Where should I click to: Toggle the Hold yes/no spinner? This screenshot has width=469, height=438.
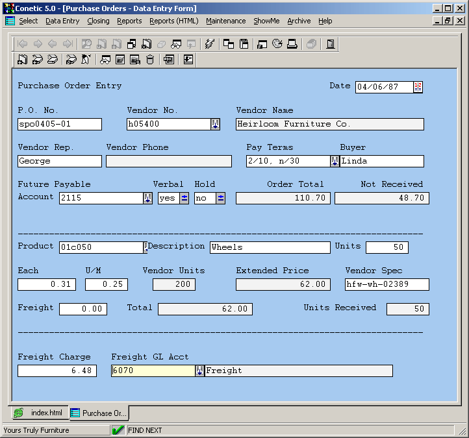(221, 199)
